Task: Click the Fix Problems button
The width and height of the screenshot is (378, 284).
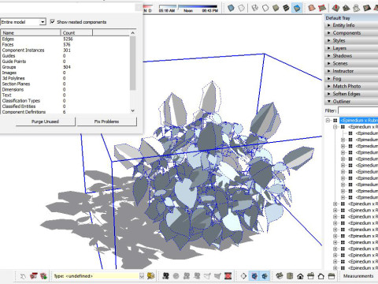Action: click(x=106, y=121)
